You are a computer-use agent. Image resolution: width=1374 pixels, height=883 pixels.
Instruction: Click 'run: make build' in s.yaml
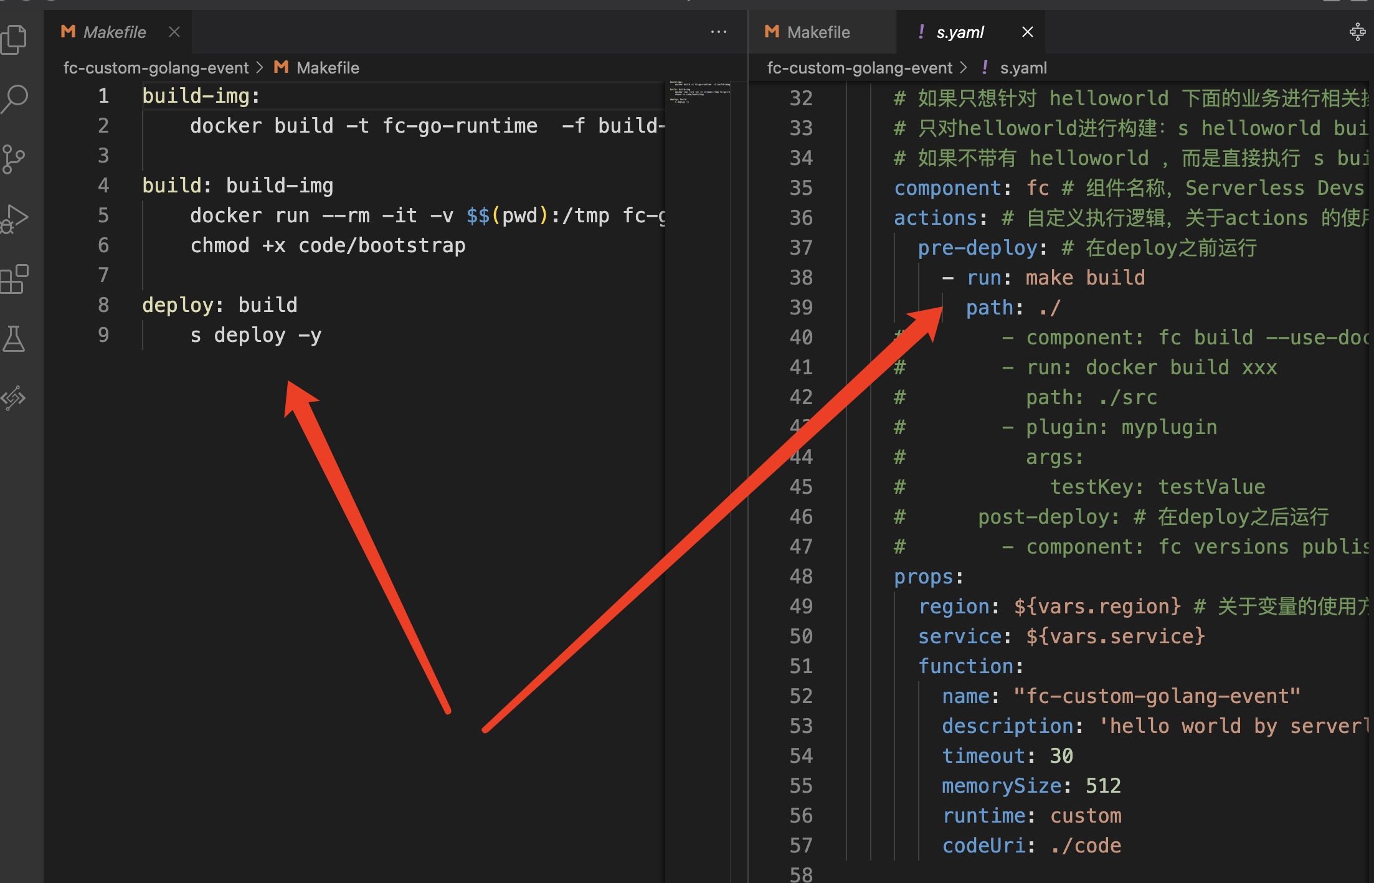[x=1056, y=278]
